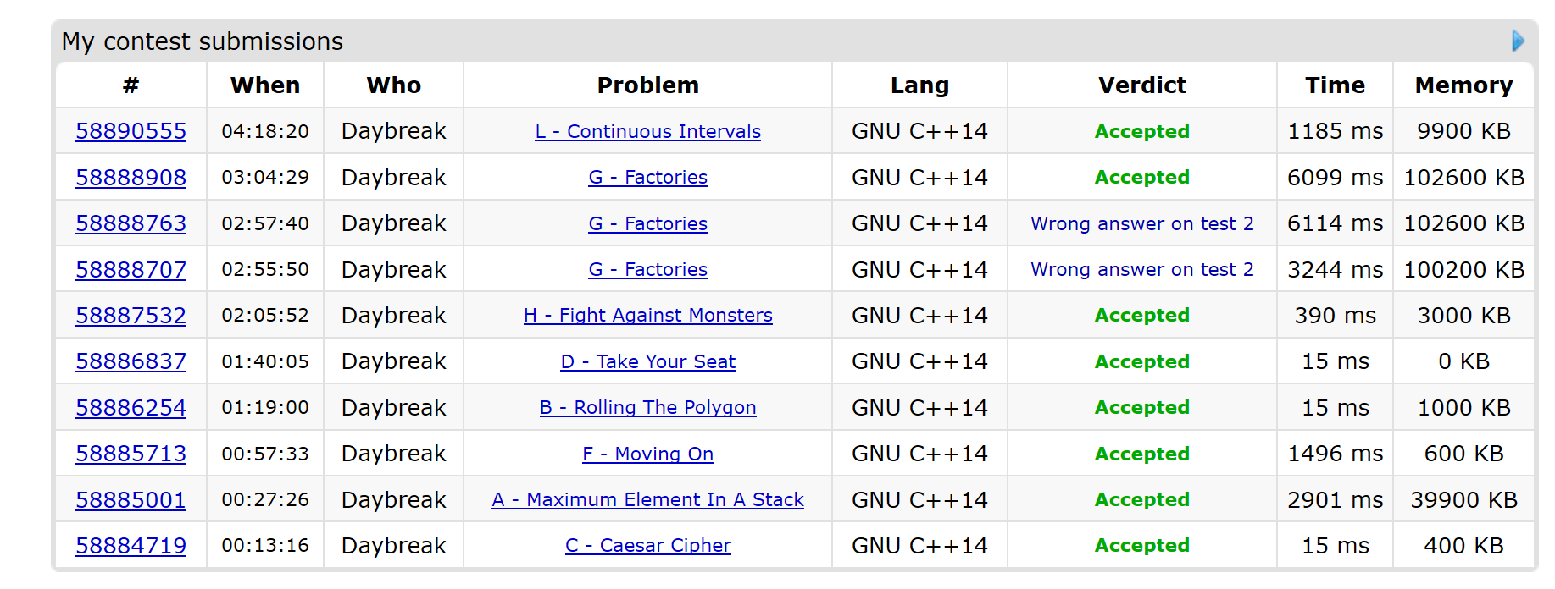Open submission 58890555
Viewport: 1555px width, 589px height.
tap(131, 131)
